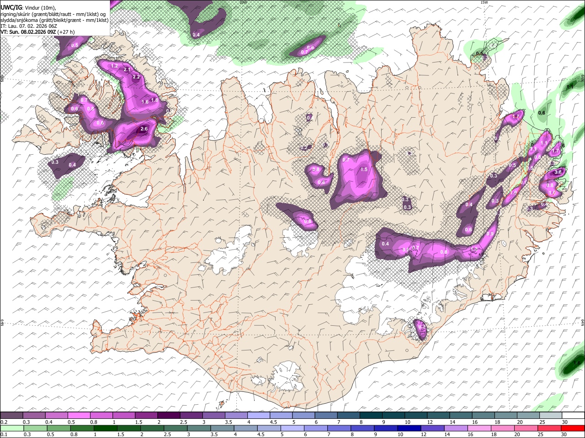Click the 3.8 value on the east coast

558,172
